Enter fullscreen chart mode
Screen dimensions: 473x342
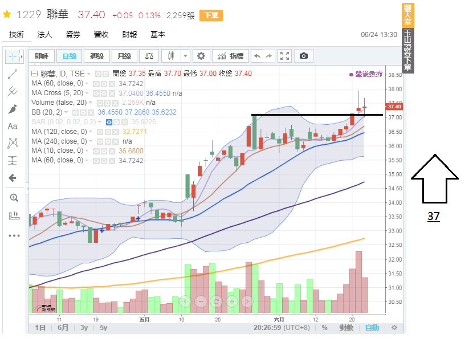point(285,56)
